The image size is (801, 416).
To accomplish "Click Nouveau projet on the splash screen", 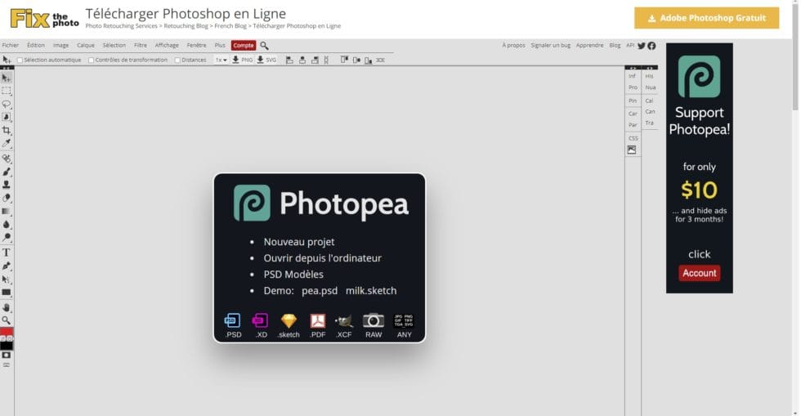I will pyautogui.click(x=299, y=242).
